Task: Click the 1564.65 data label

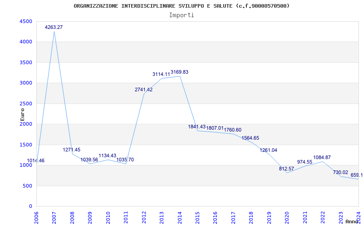Action: [x=250, y=138]
